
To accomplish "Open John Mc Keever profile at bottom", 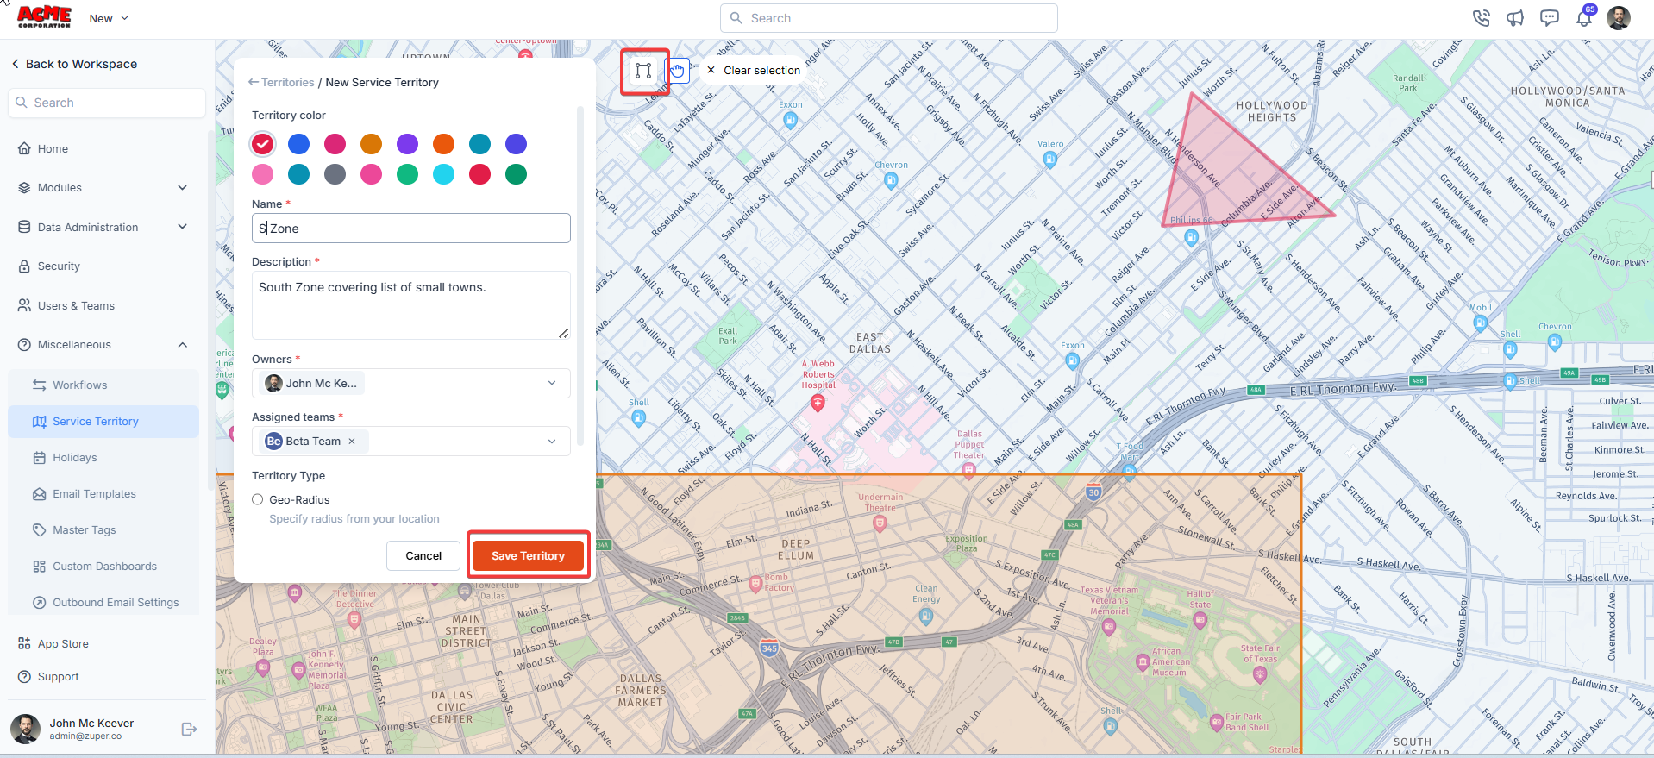I will 91,730.
